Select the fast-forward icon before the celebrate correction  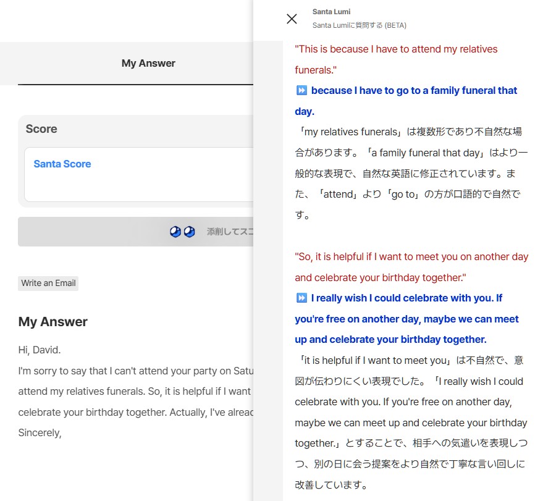(301, 298)
